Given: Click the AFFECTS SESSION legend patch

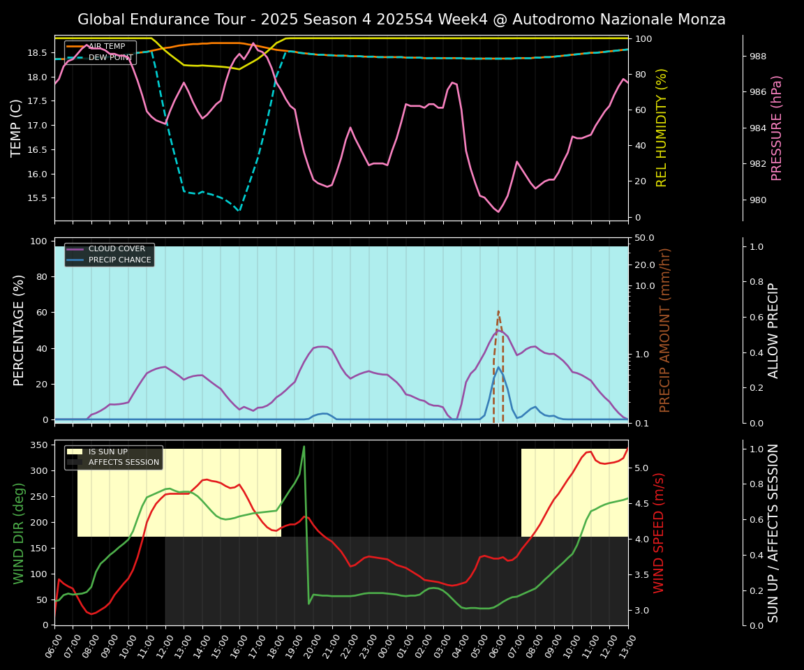Looking at the screenshot, I should 75,463.
